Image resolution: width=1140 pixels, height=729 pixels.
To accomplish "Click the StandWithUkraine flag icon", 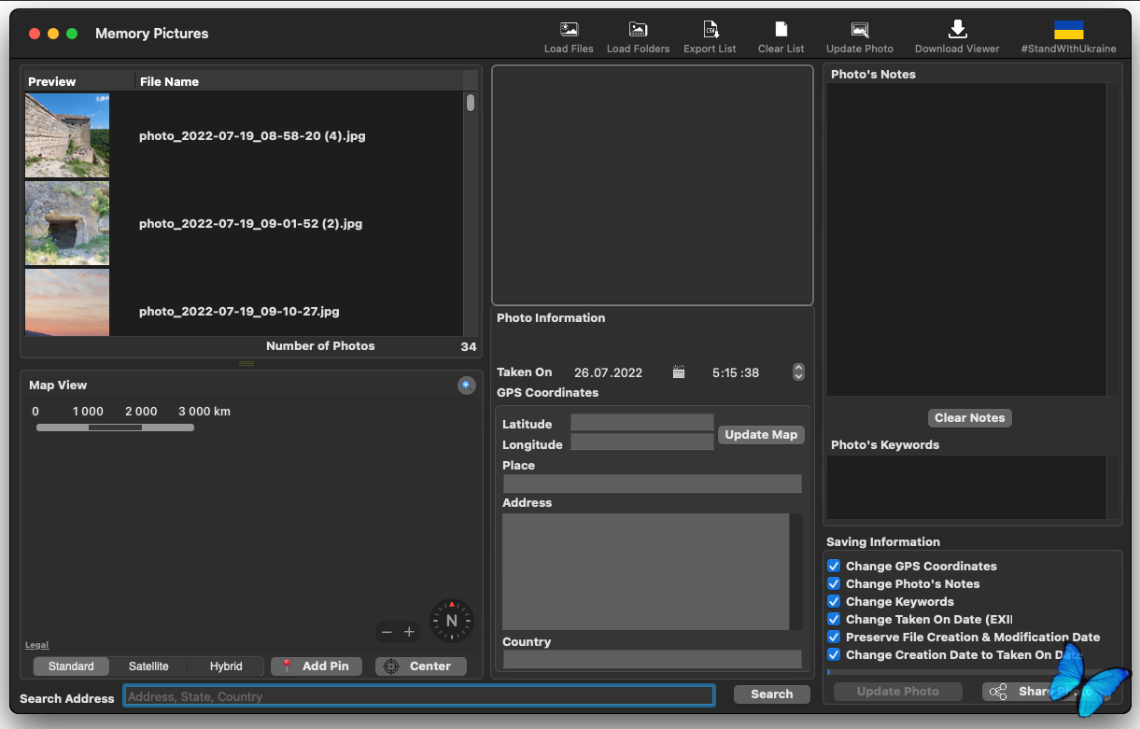I will pos(1068,30).
